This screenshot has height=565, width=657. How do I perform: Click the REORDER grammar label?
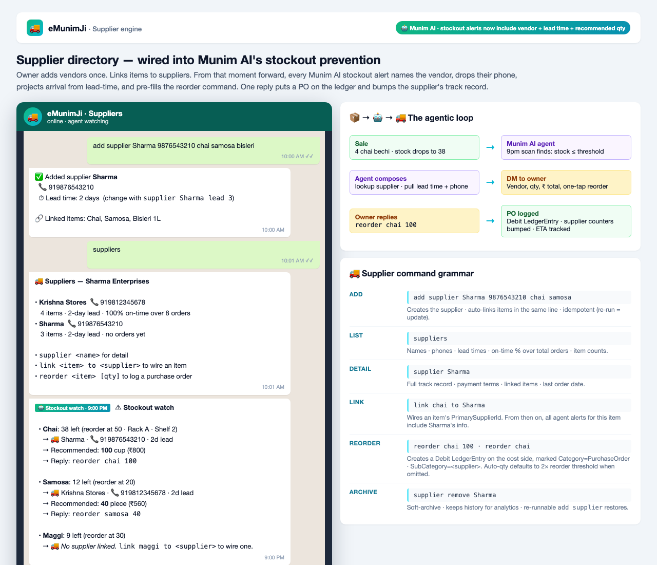click(x=365, y=443)
